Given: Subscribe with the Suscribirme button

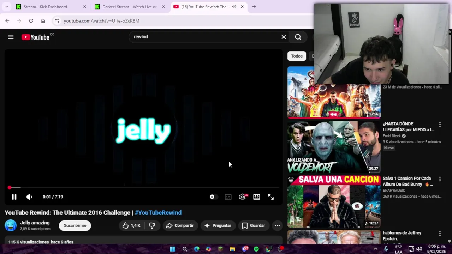Looking at the screenshot, I should [75, 225].
